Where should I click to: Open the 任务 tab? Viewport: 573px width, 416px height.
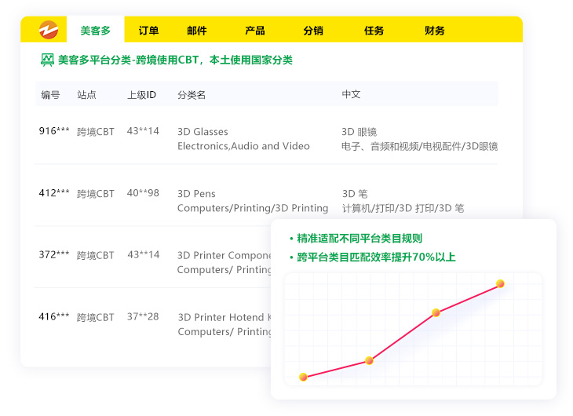coord(374,31)
